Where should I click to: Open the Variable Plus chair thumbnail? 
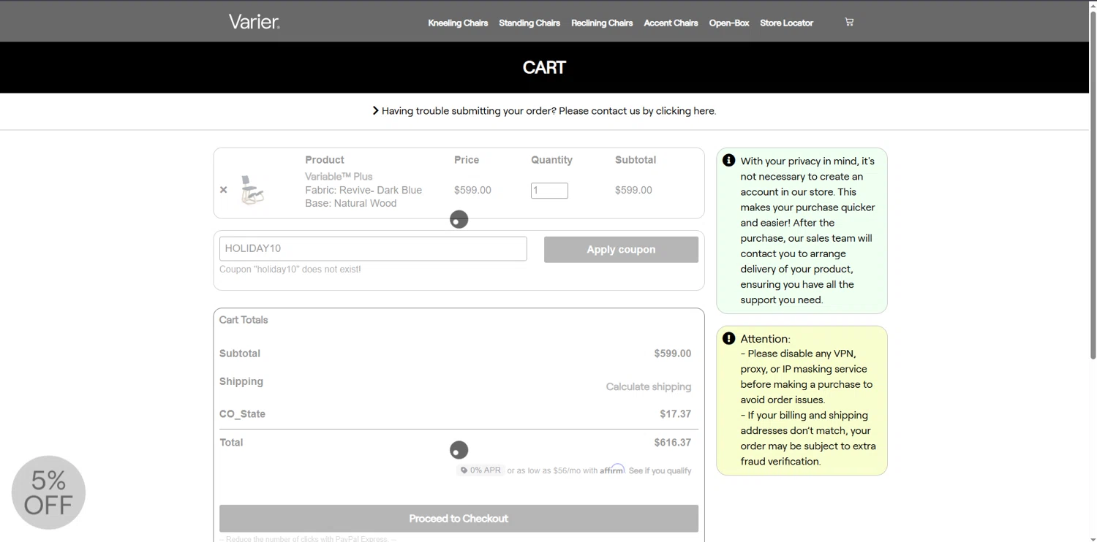point(252,190)
